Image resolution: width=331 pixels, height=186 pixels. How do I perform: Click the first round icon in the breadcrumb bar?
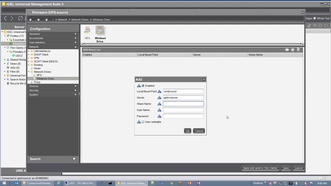pyautogui.click(x=31, y=20)
